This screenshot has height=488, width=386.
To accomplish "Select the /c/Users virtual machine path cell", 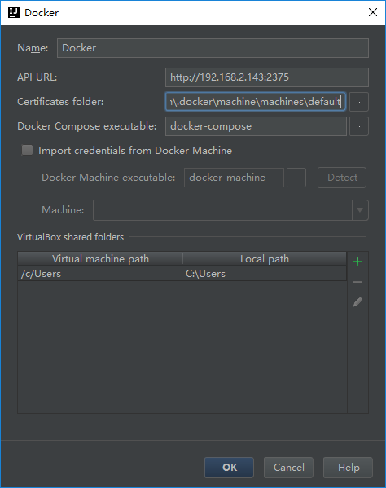I will [100, 274].
